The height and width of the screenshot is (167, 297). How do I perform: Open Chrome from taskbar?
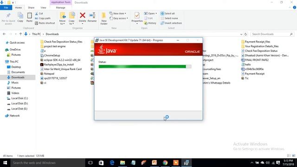point(165,163)
